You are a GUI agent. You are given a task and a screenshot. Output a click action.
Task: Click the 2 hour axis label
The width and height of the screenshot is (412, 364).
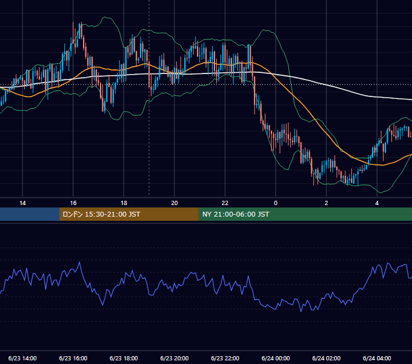point(327,203)
